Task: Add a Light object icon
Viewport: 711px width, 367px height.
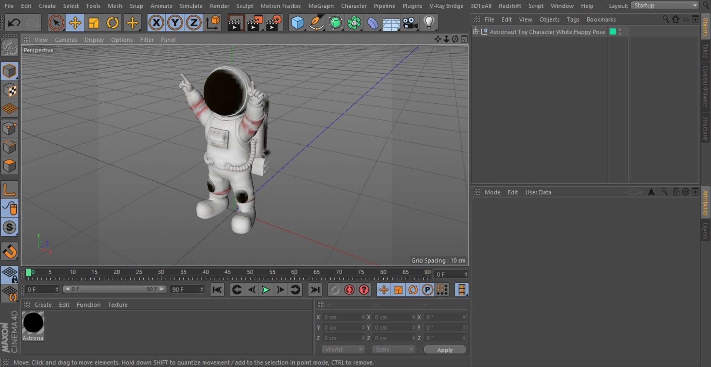Action: (429, 23)
